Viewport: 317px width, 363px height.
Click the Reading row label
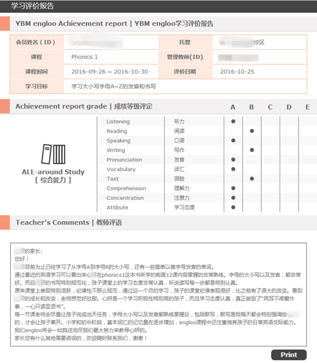(117, 131)
